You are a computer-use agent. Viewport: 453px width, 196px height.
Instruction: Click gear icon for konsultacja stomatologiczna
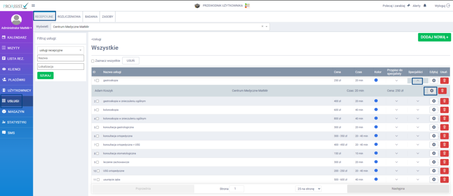(434, 154)
